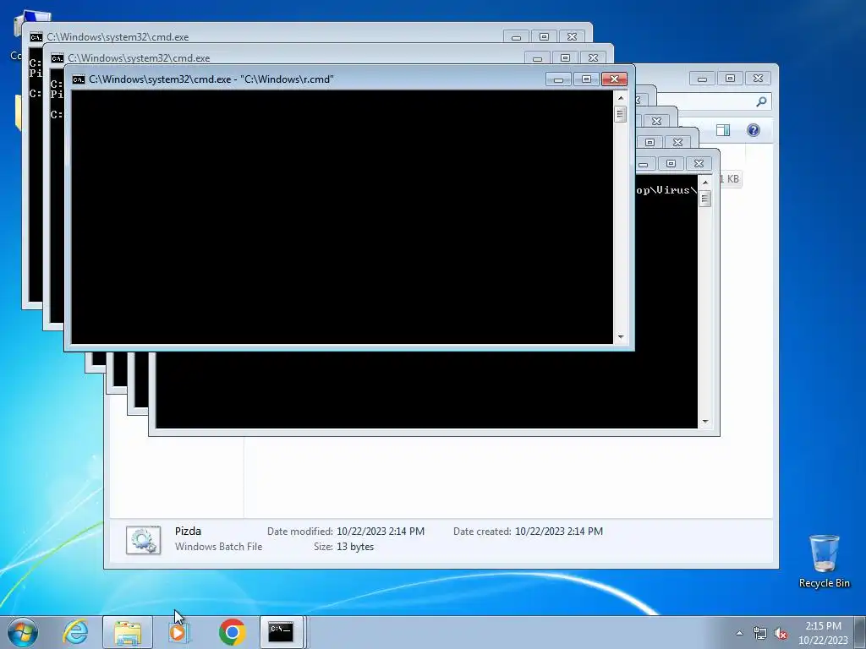
Task: Click the cmd.exe taskbar button
Action: pos(281,632)
